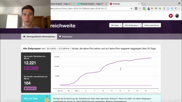Select the Interessen tab
The image size is (182, 102).
click(x=66, y=37)
